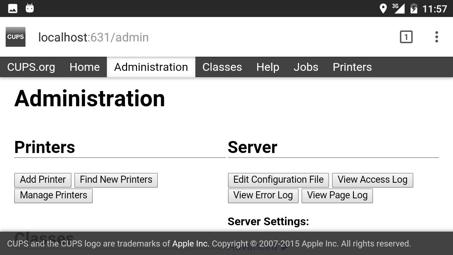Tap the Android debug notification icon
The width and height of the screenshot is (453, 255).
pyautogui.click(x=30, y=8)
